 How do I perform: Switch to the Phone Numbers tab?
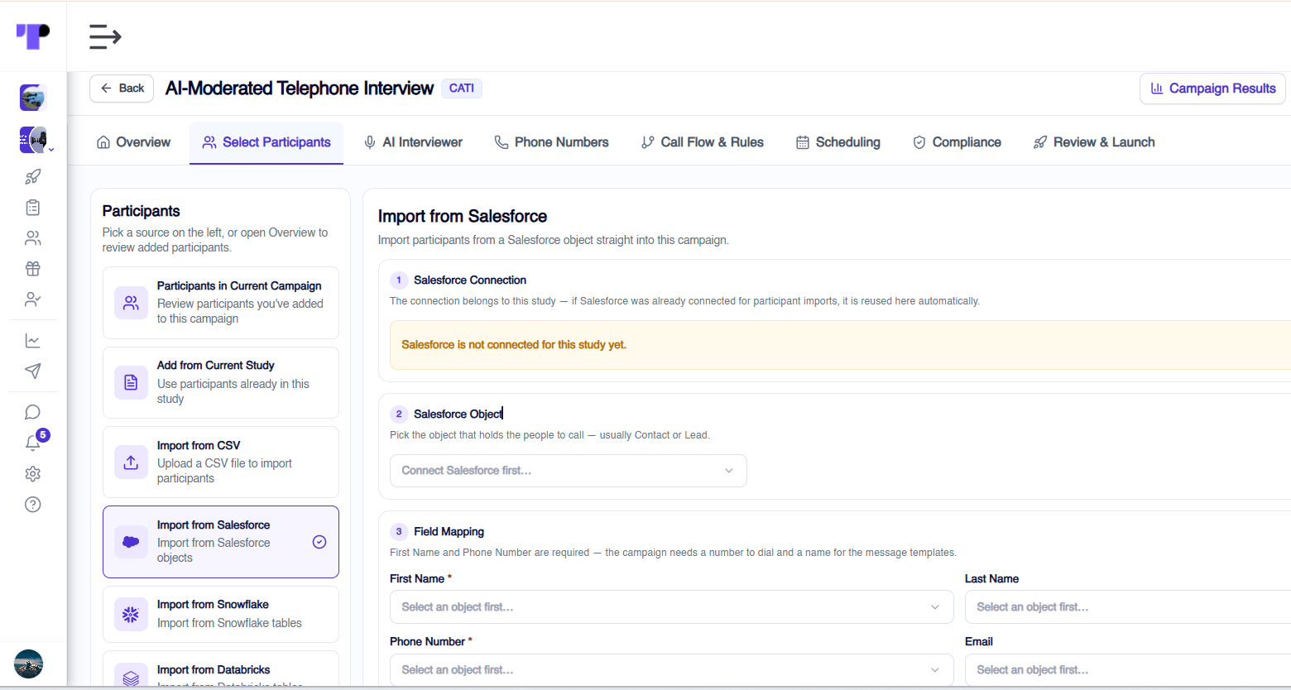coord(551,142)
